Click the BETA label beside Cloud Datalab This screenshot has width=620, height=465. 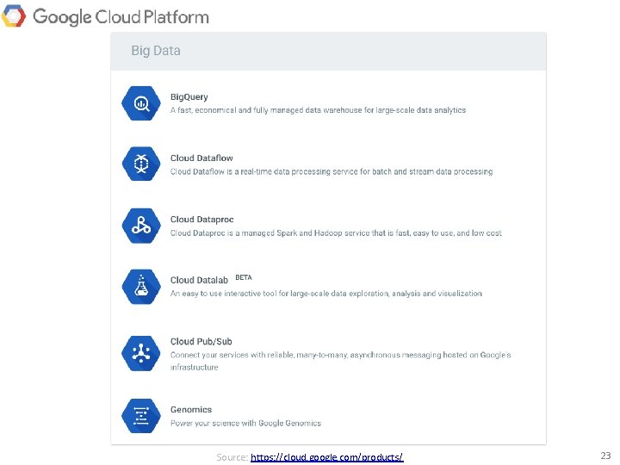(244, 277)
